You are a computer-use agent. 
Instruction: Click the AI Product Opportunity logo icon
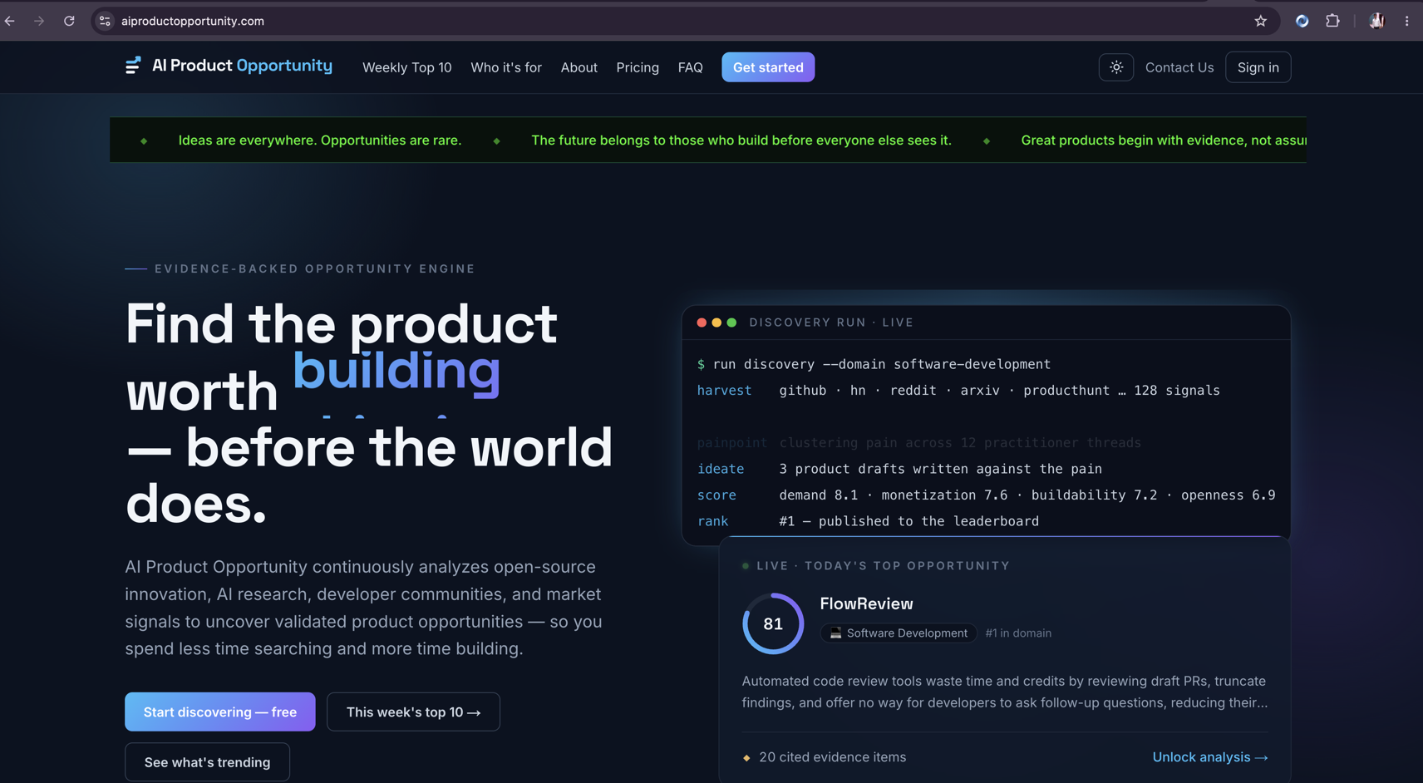(x=133, y=66)
